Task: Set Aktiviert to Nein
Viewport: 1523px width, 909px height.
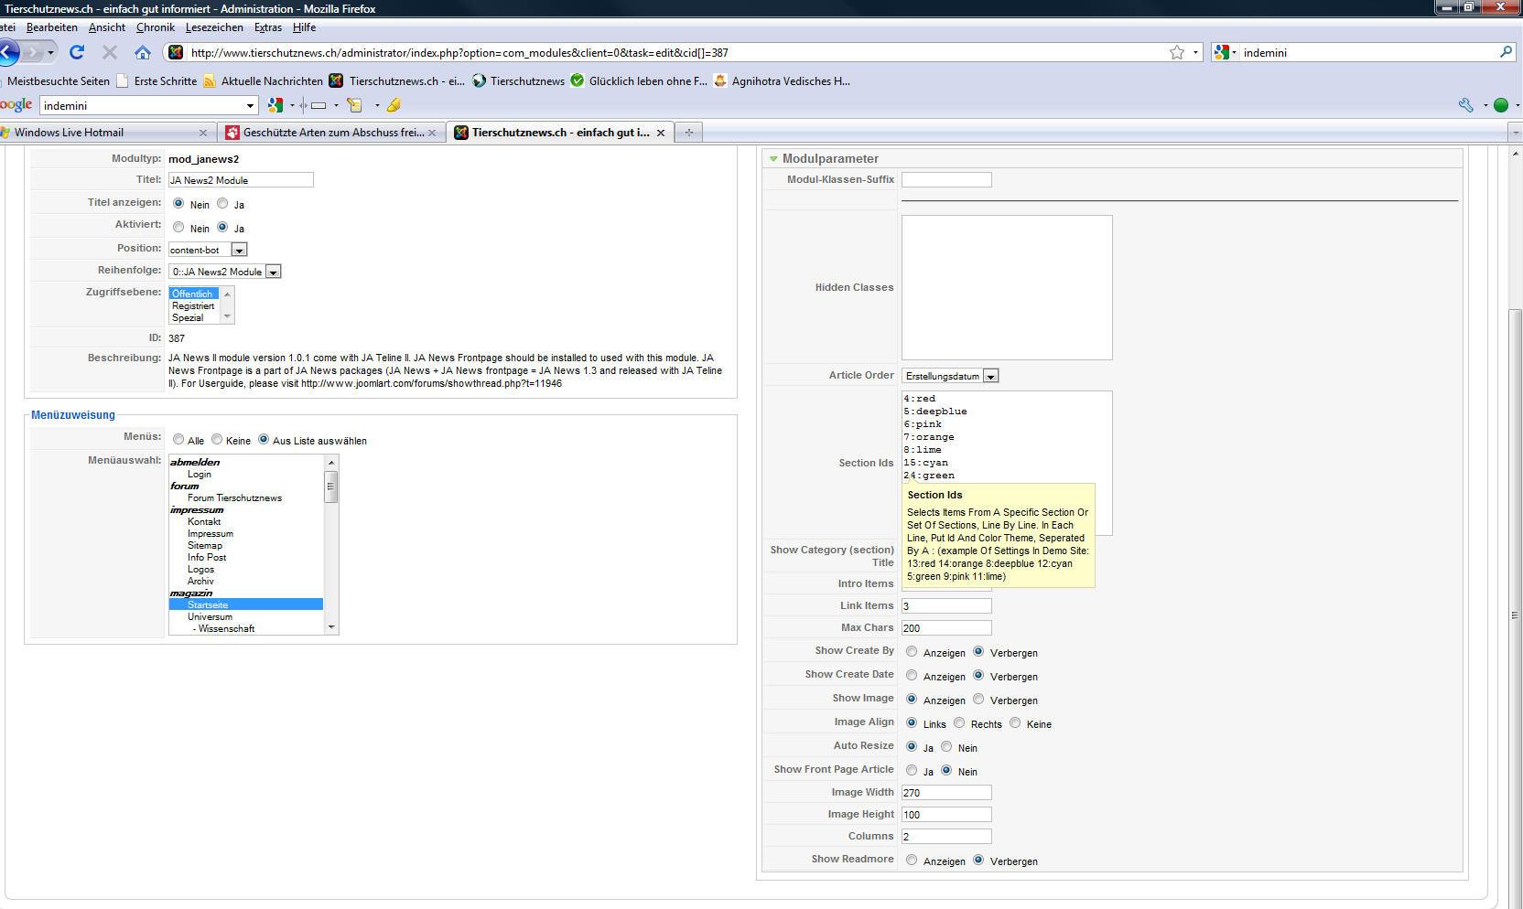Action: coord(178,228)
